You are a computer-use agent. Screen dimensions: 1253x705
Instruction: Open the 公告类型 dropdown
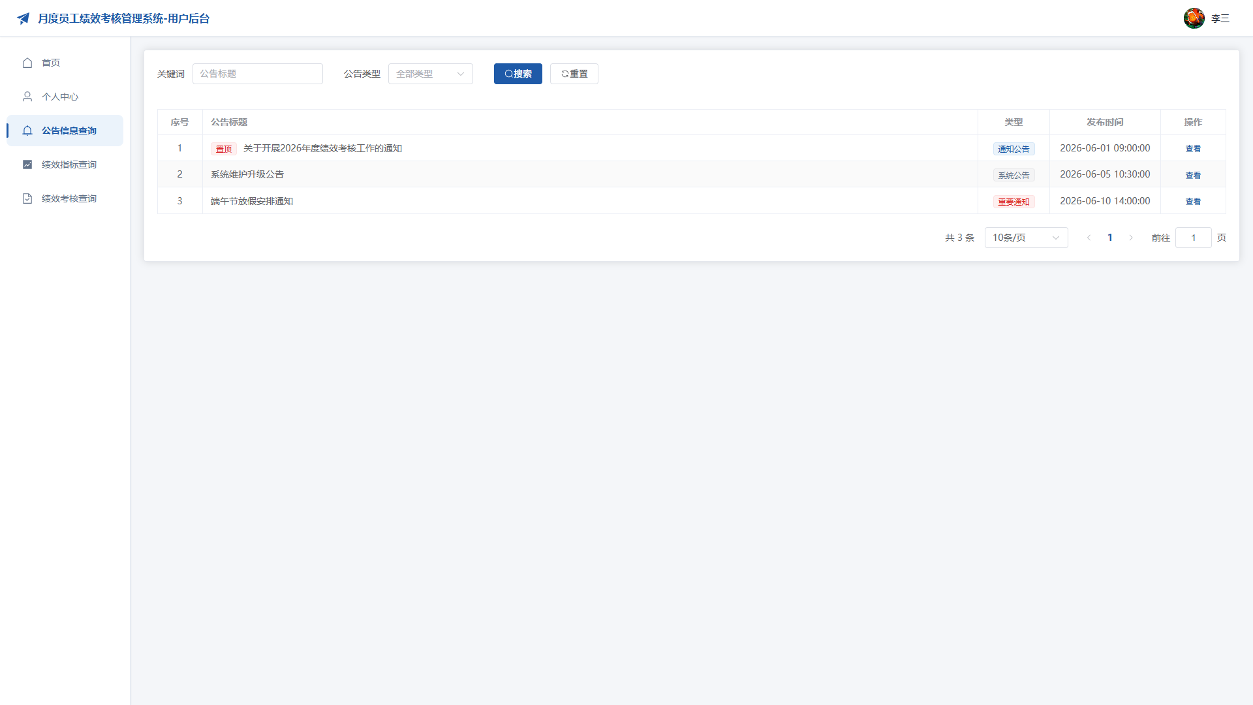pyautogui.click(x=431, y=74)
